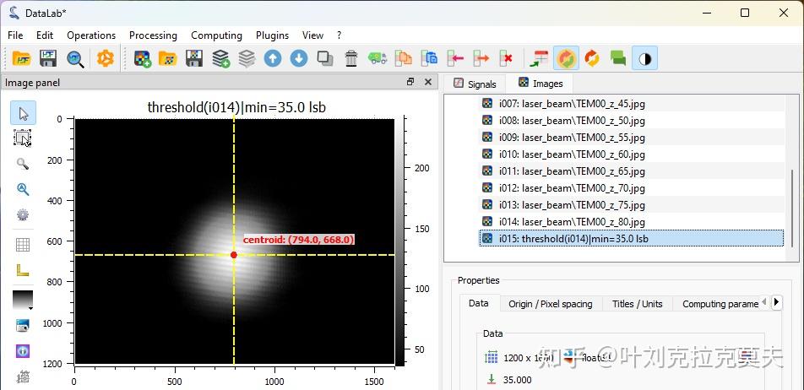Select i012 TEM00_z_70.jpg image
Image resolution: width=804 pixels, height=390 pixels.
[632, 188]
